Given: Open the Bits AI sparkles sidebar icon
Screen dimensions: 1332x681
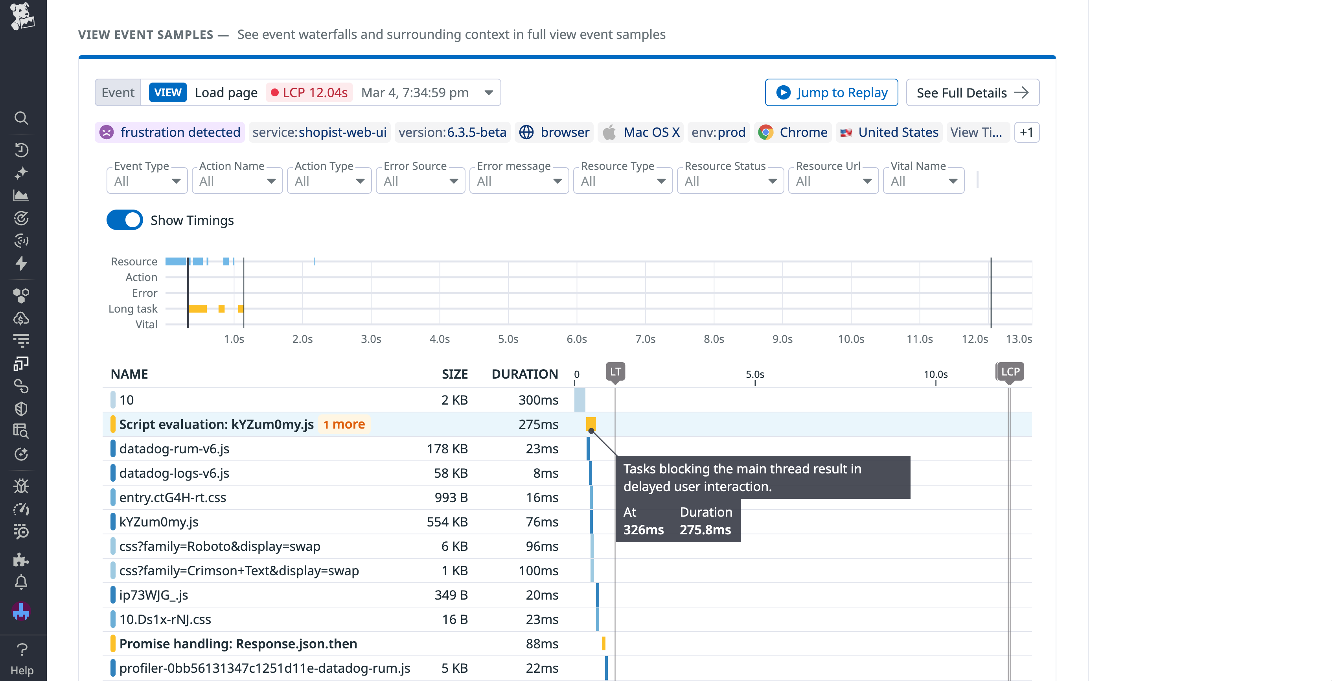Looking at the screenshot, I should pyautogui.click(x=21, y=172).
